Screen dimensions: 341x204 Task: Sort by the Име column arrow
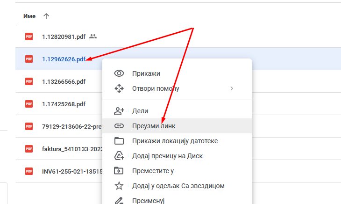pyautogui.click(x=46, y=16)
